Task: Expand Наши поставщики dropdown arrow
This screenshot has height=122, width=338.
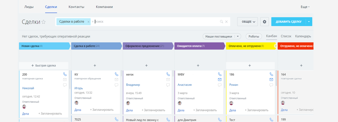Action: tap(238, 36)
